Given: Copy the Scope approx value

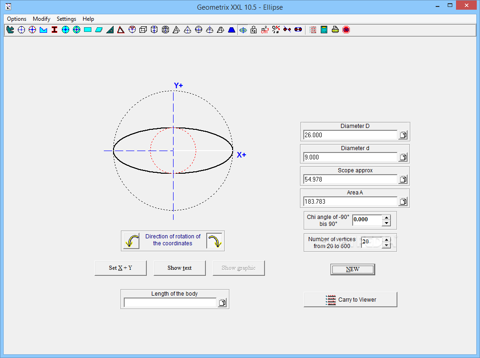Looking at the screenshot, I should 403,179.
